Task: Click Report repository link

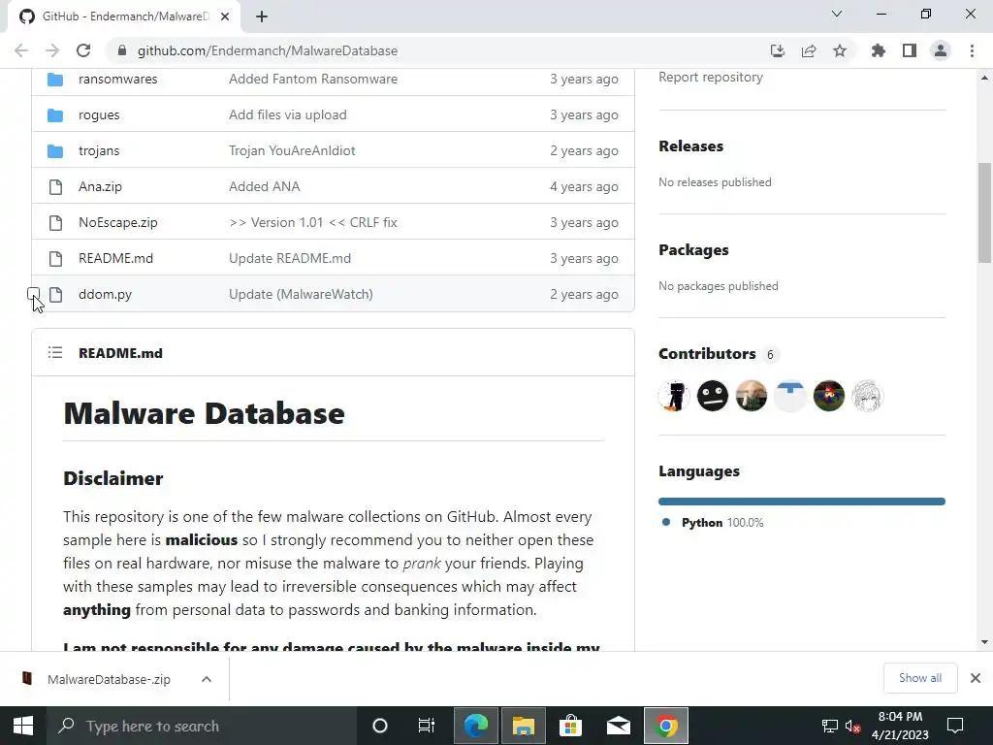Action: point(711,78)
